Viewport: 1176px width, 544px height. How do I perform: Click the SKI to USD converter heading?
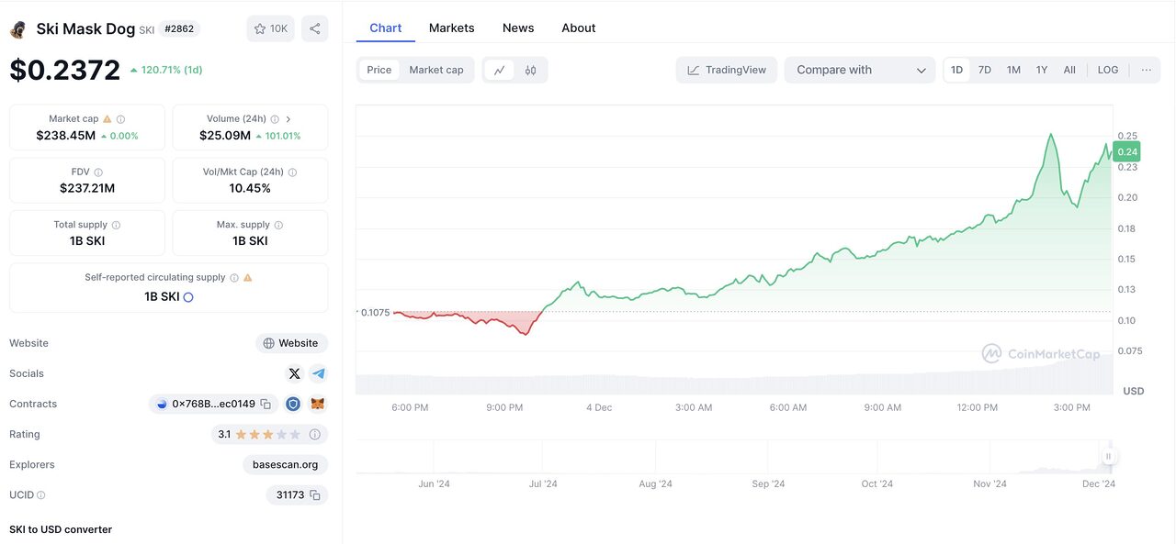[x=61, y=530]
